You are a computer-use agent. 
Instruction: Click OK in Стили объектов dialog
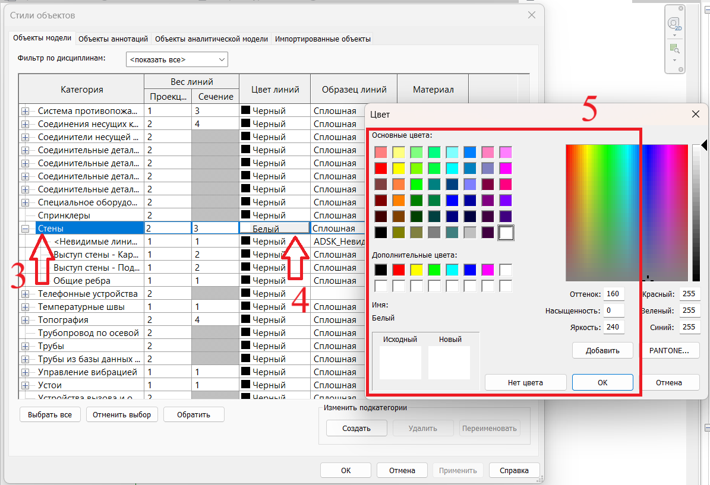346,471
